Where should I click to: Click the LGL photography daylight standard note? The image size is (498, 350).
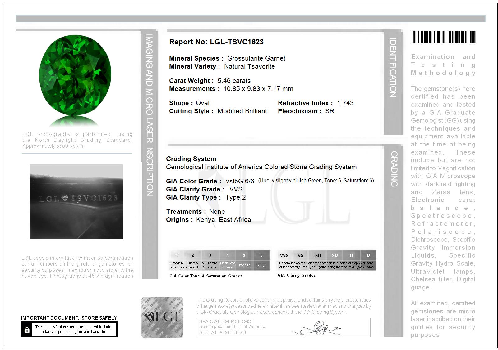[x=77, y=140]
